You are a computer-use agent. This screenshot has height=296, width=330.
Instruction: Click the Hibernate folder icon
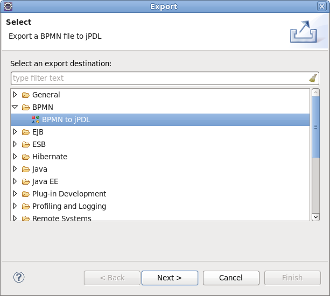point(26,157)
